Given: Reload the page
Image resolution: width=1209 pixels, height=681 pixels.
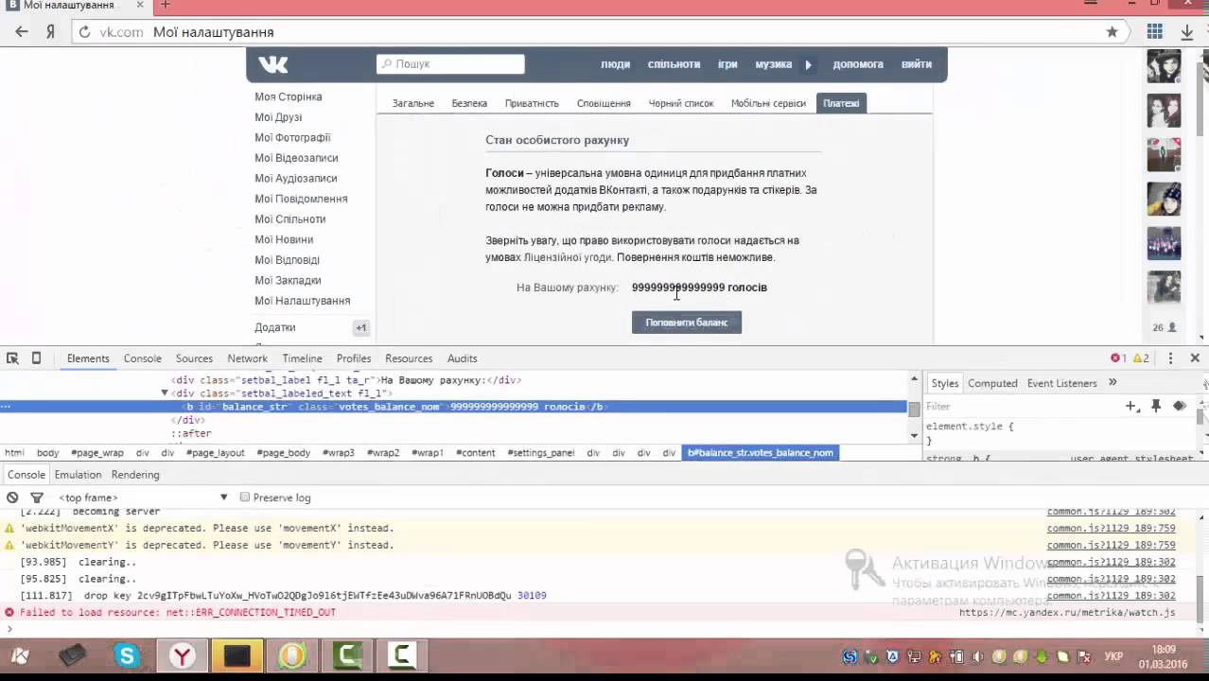Looking at the screenshot, I should tap(84, 31).
